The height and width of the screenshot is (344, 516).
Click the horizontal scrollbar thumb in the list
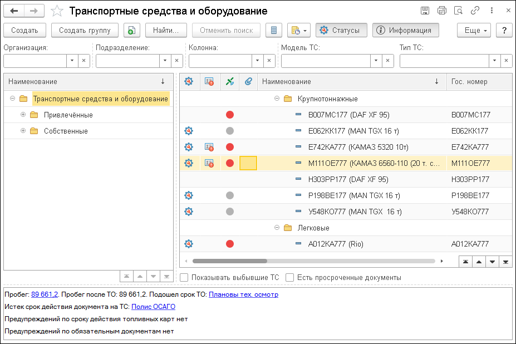(230, 261)
